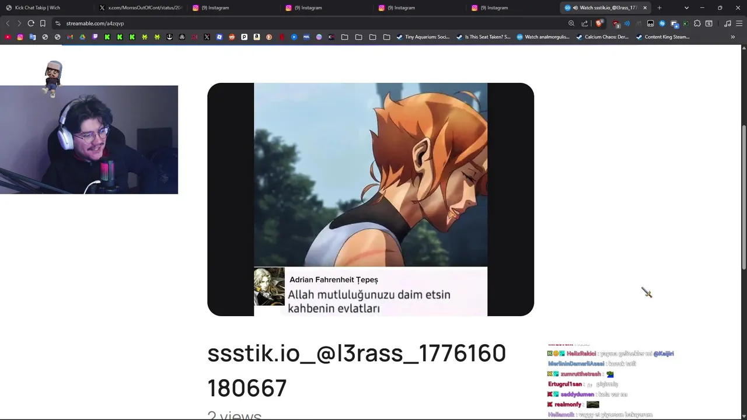Image resolution: width=747 pixels, height=420 pixels.
Task: Click the name 'Adrian Fahrenheit Țepeș'
Action: pyautogui.click(x=334, y=280)
